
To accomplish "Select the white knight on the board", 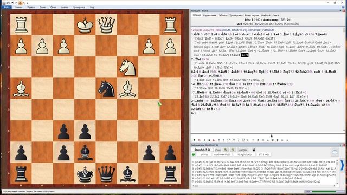I will click(x=127, y=67).
